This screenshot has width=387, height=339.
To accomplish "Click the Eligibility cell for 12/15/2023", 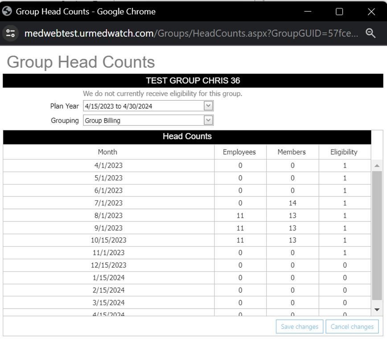I will (x=345, y=265).
